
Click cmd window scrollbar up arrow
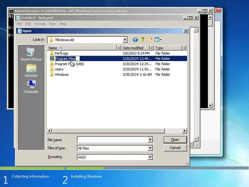pos(210,17)
